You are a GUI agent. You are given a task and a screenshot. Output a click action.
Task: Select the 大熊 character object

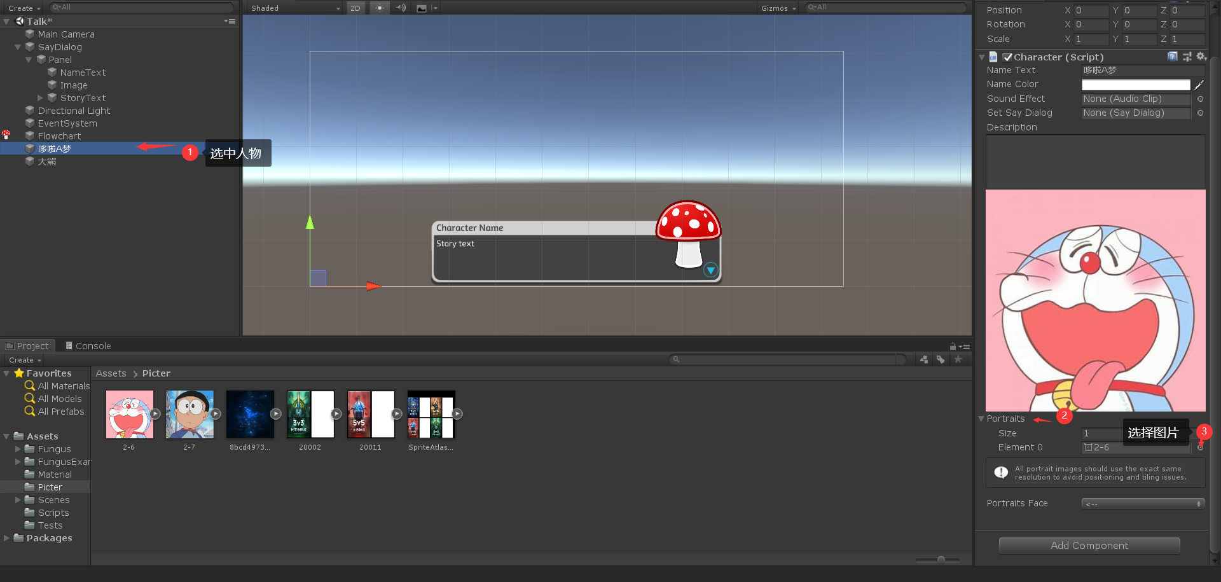[47, 162]
